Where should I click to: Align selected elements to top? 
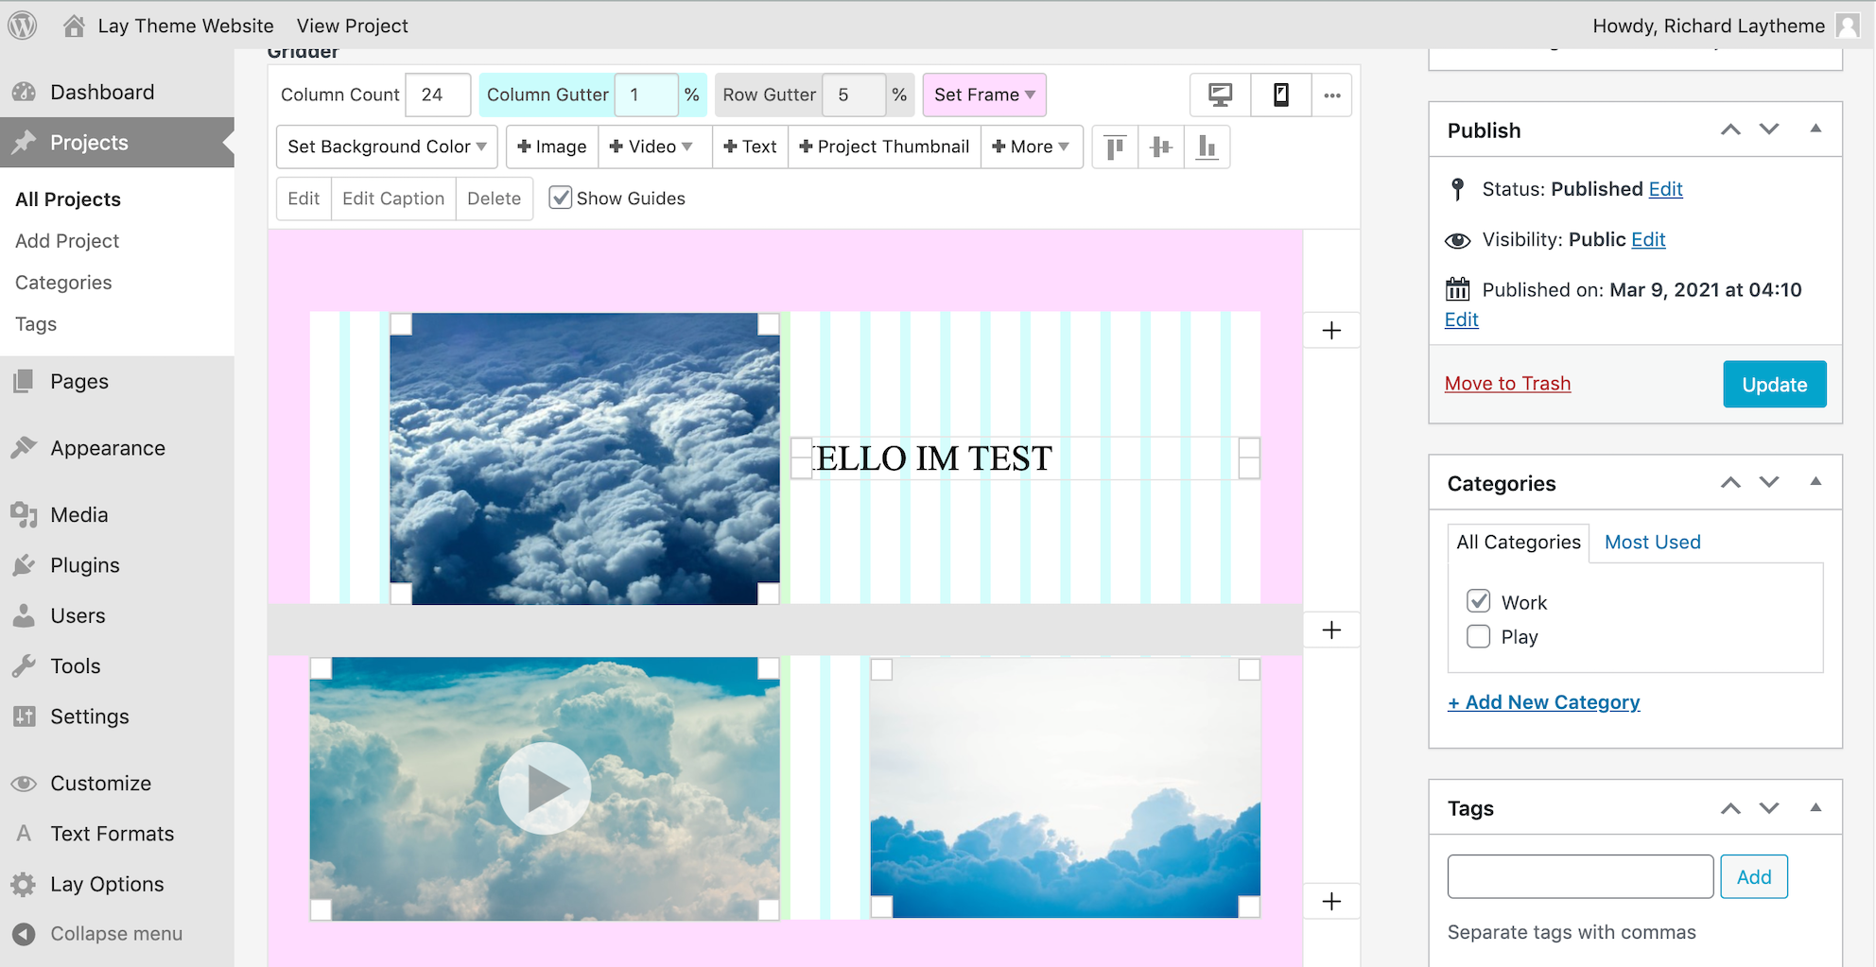1115,147
